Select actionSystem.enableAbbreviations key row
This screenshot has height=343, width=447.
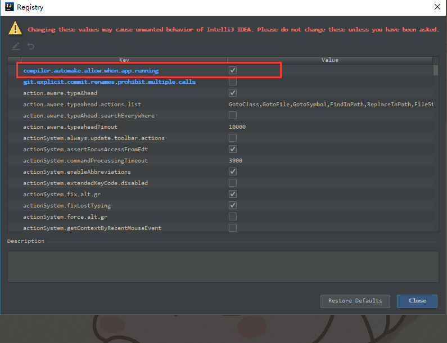click(x=77, y=171)
